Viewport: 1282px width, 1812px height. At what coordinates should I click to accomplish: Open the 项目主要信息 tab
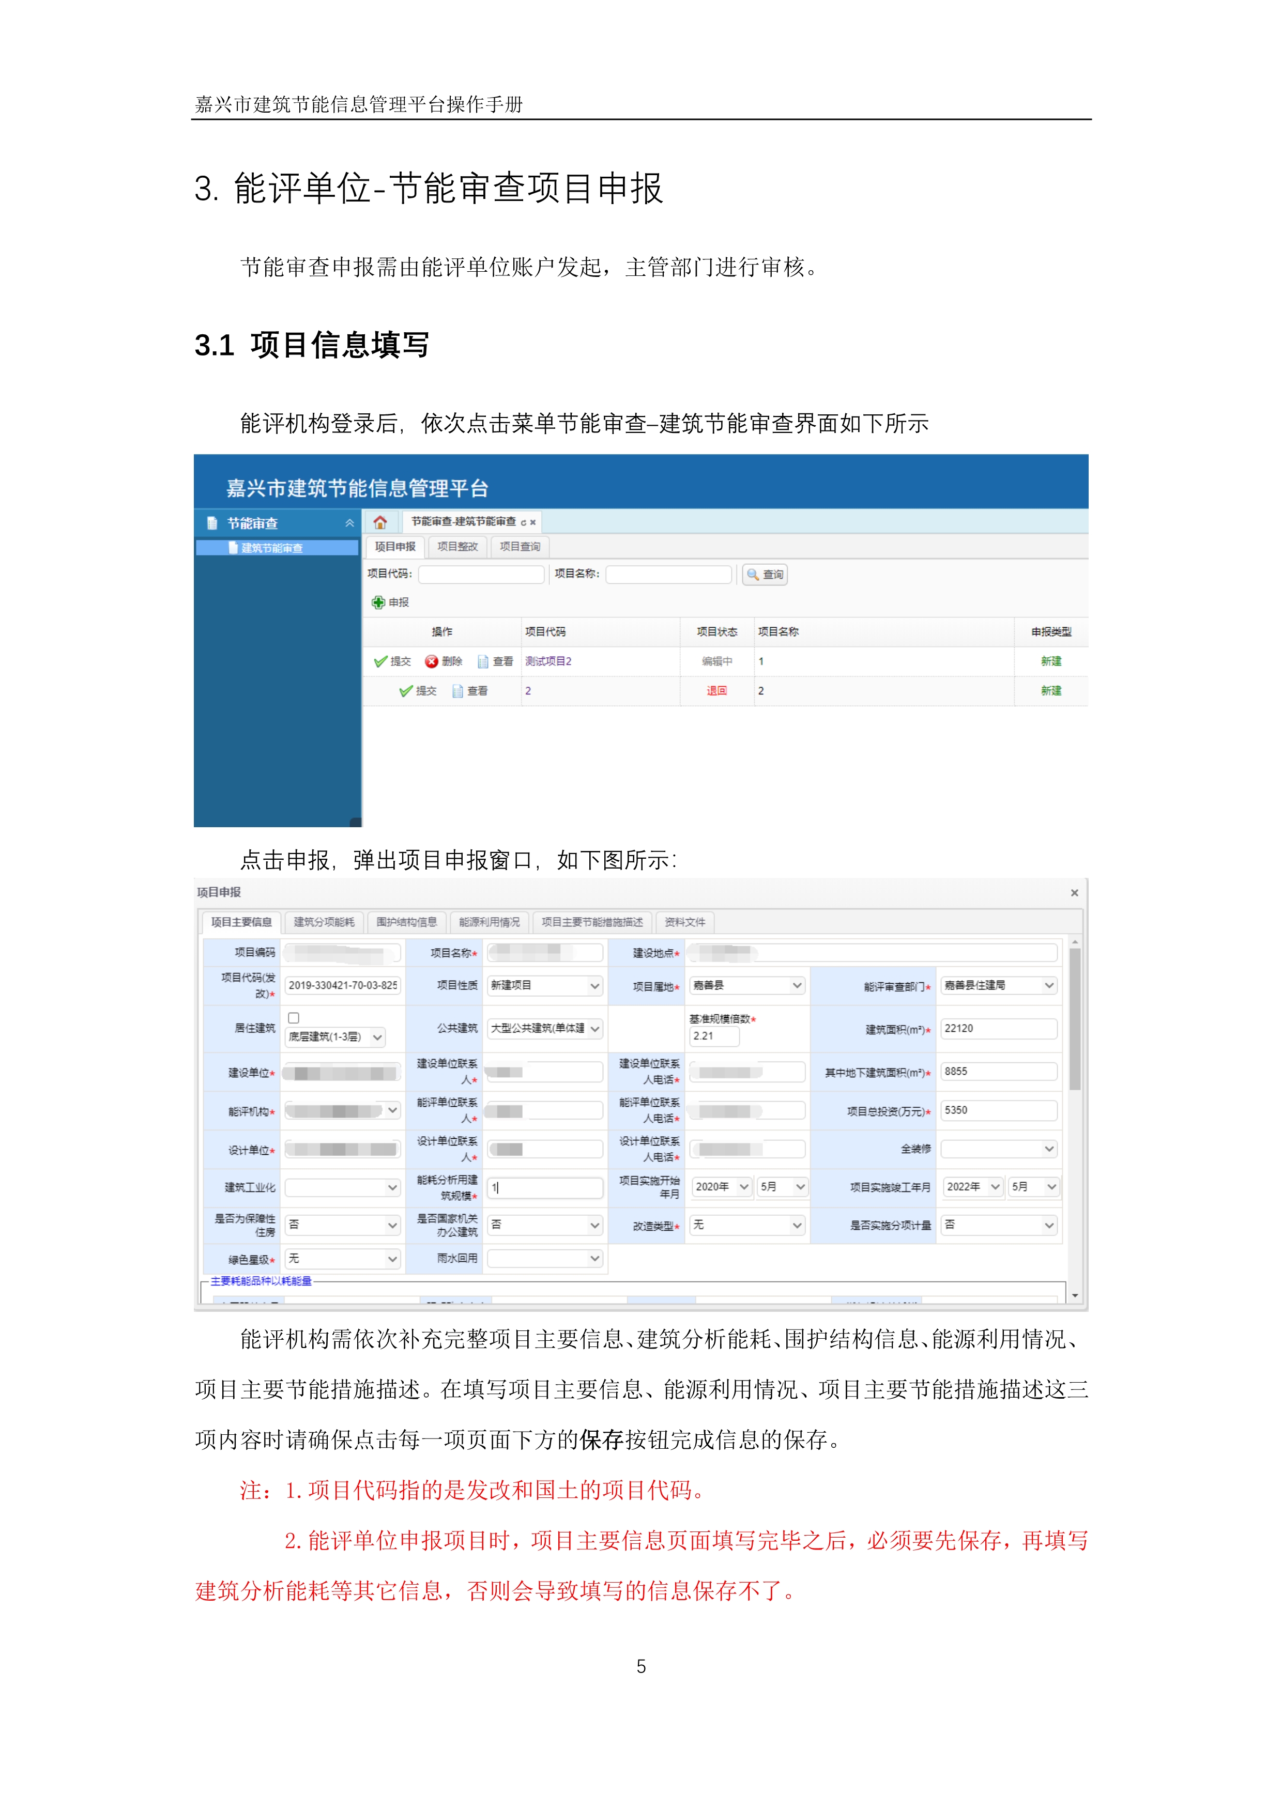pyautogui.click(x=241, y=922)
